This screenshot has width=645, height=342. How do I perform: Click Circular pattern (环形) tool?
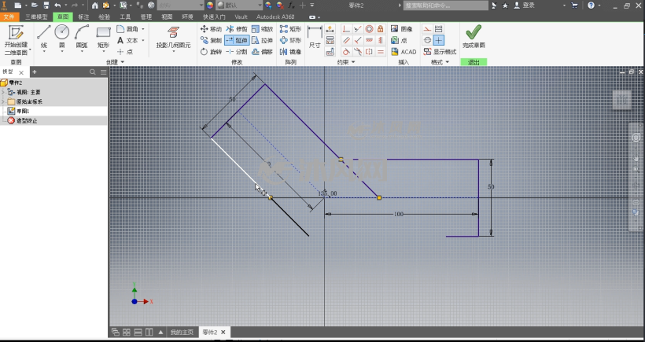tap(290, 40)
